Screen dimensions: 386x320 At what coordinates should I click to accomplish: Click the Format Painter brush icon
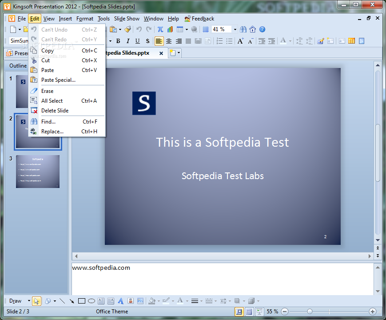pos(127,29)
